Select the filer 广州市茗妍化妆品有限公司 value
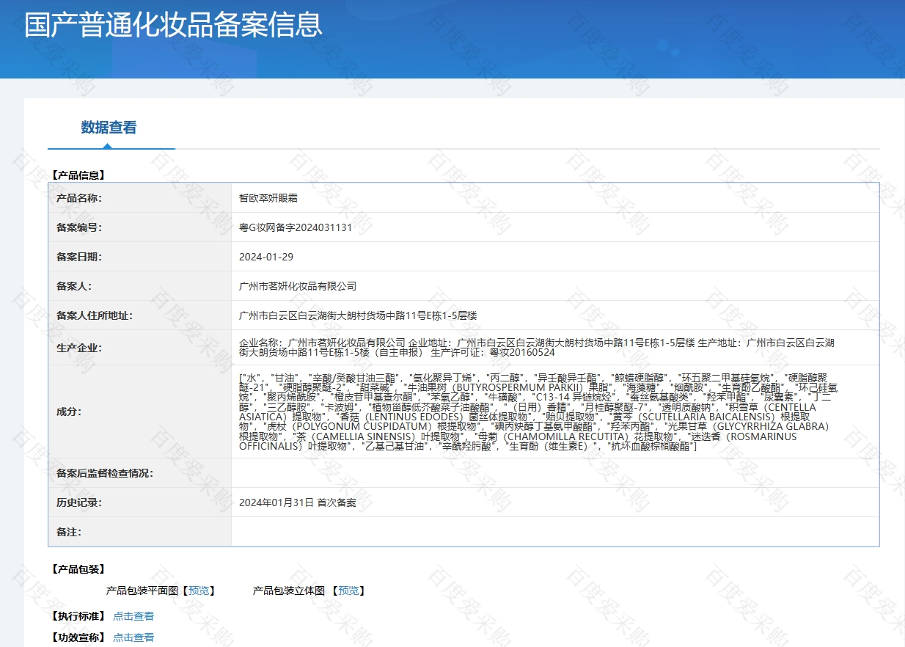Screen dimensions: 905x647 pyautogui.click(x=298, y=286)
